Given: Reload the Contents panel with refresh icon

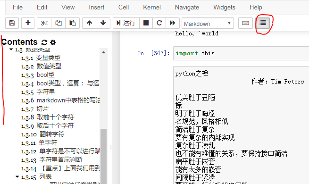Looking at the screenshot, I should pos(44,42).
